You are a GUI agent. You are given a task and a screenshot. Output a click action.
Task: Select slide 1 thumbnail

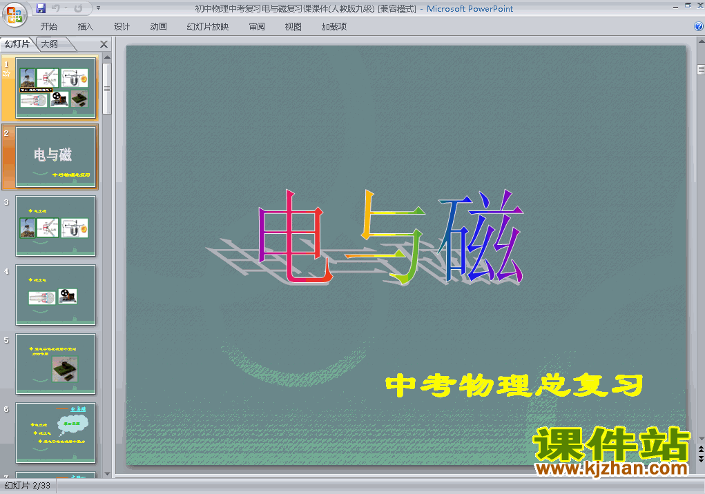click(56, 88)
